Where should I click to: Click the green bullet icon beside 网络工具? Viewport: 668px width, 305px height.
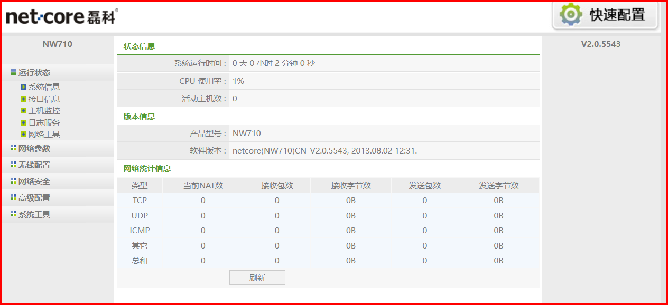click(23, 135)
